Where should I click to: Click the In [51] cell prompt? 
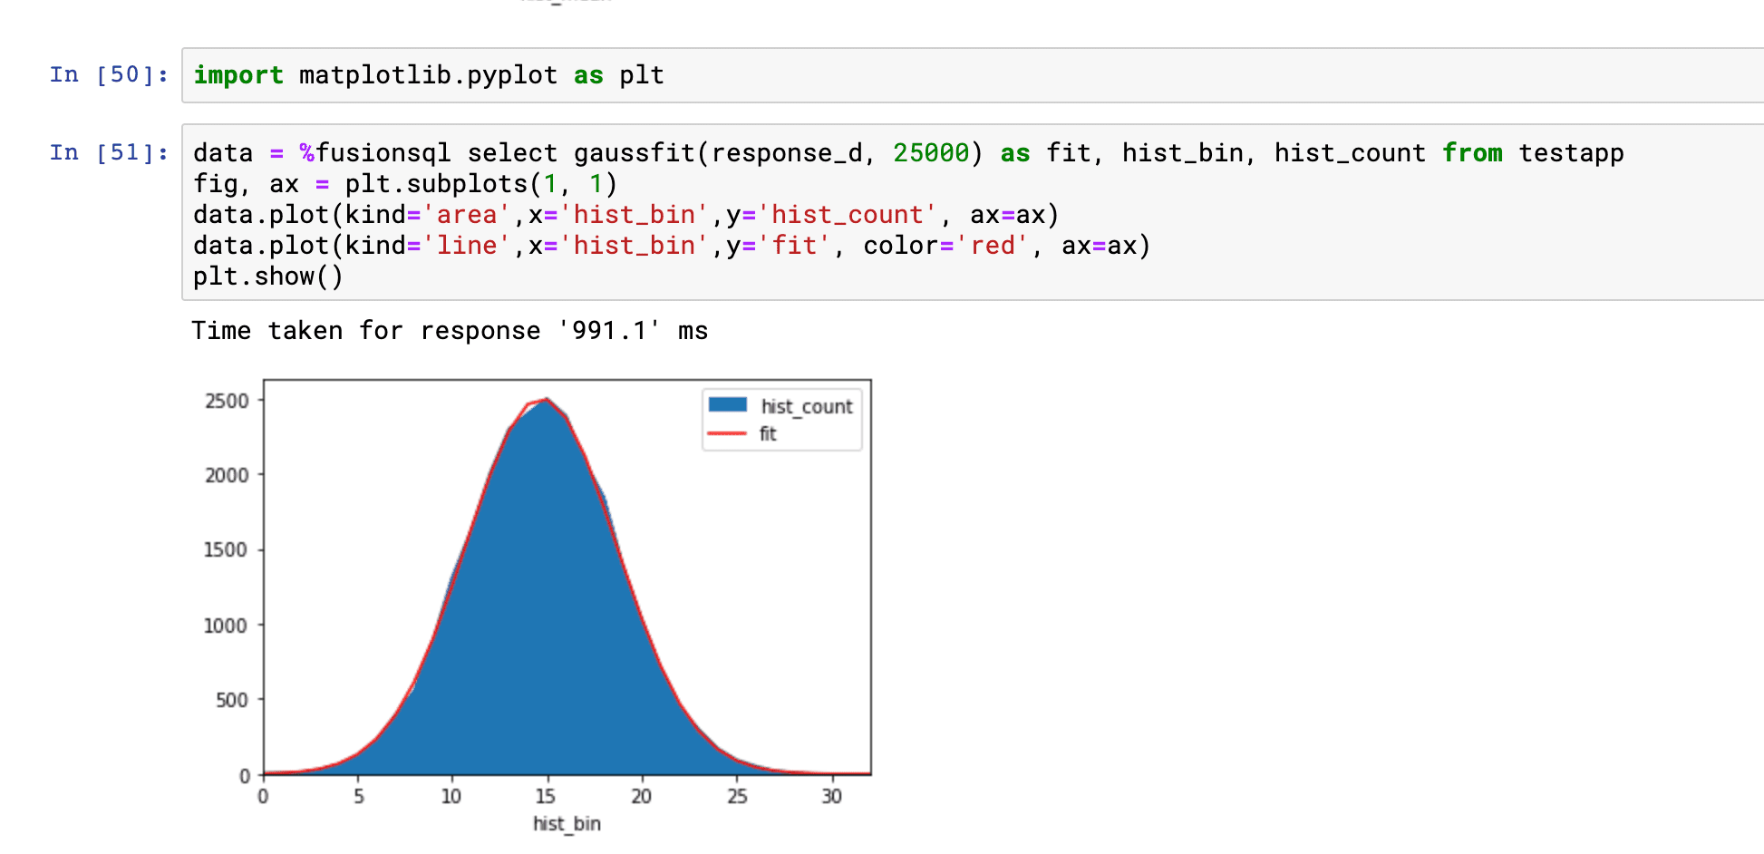108,152
